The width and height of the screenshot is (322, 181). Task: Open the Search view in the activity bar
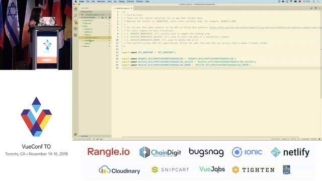click(x=75, y=16)
